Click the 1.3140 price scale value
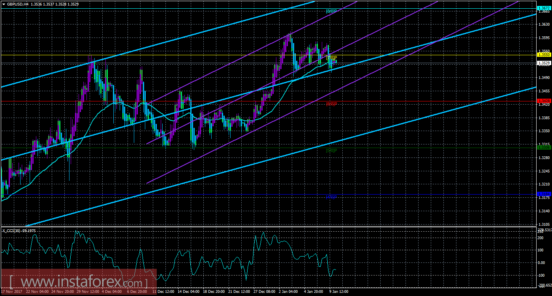The height and width of the screenshot is (296, 552). (544, 211)
